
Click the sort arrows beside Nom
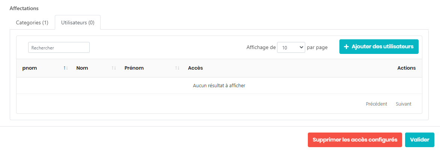114,68
